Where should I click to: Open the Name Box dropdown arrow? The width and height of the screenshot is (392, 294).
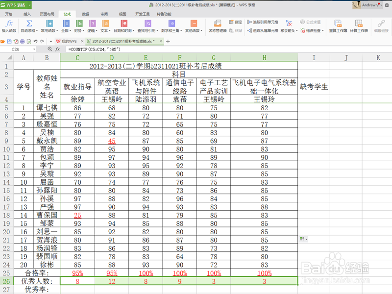point(34,49)
